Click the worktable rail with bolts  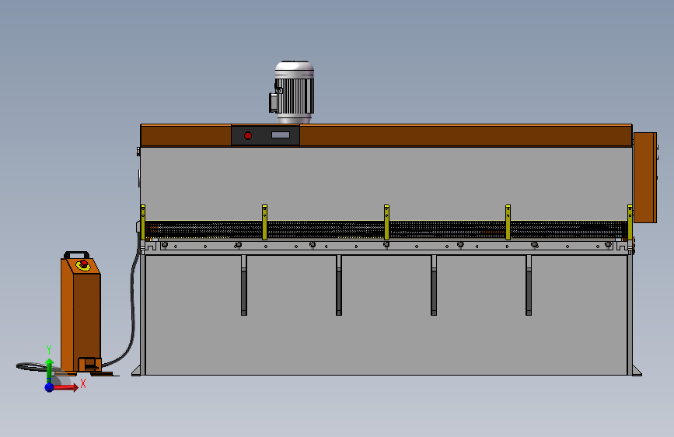386,246
